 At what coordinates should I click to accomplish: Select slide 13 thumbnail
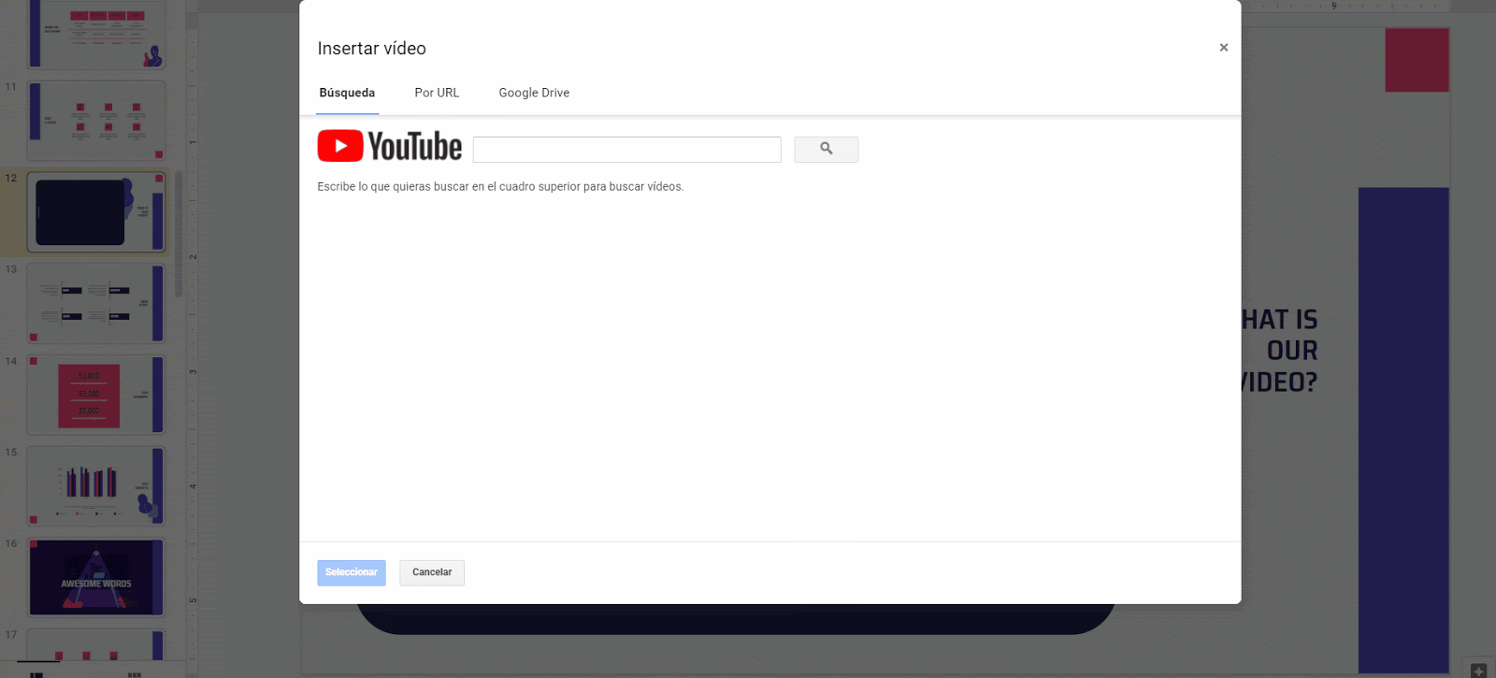[96, 304]
